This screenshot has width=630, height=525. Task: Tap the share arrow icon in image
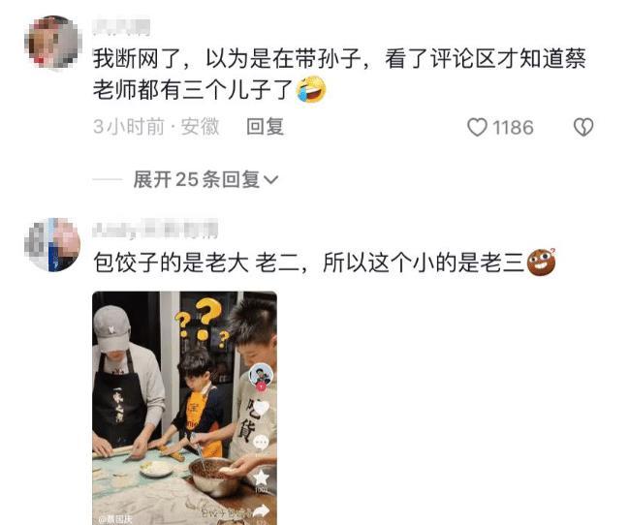[x=261, y=510]
